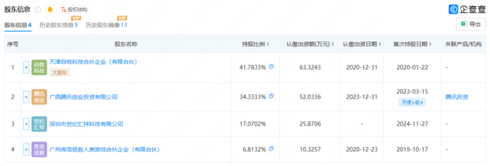The height and width of the screenshot is (166, 490).
Task: Click pie chart icon beside 6.8132%
Action: tap(272, 149)
